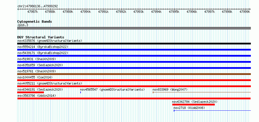Click the 47994k ruler tick label

(x=157, y=12)
